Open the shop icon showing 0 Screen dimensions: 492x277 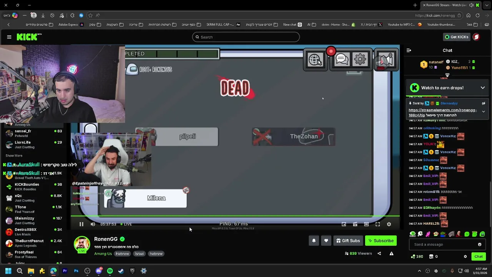434,257
